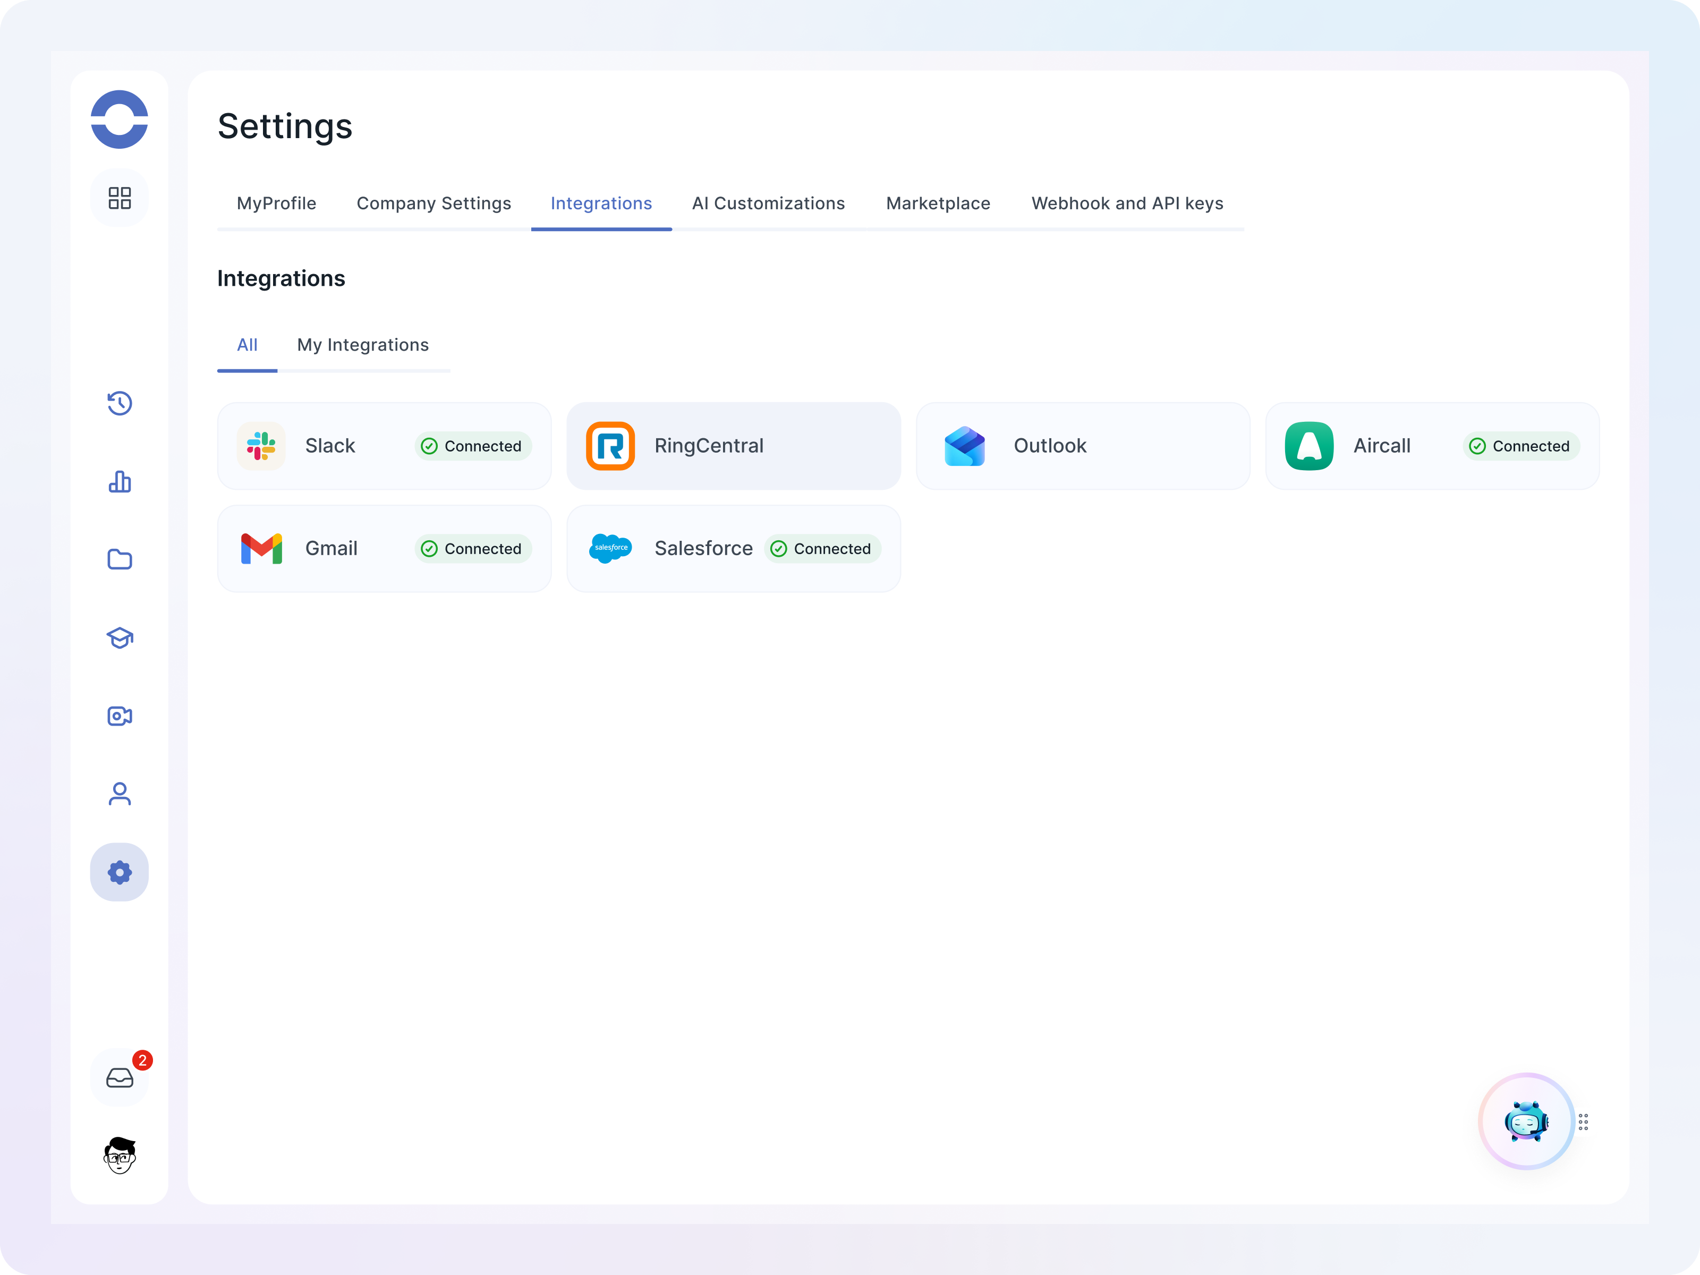Open the Outlook integration card
This screenshot has height=1275, width=1700.
click(1082, 446)
